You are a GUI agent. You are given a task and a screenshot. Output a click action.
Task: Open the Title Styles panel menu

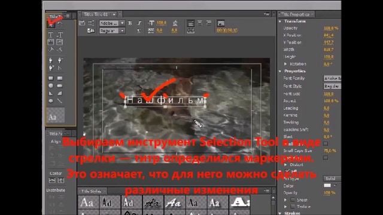[267, 191]
